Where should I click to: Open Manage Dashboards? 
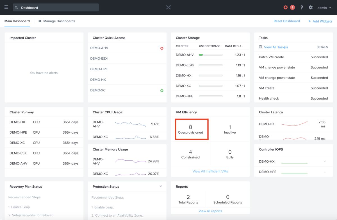point(60,21)
